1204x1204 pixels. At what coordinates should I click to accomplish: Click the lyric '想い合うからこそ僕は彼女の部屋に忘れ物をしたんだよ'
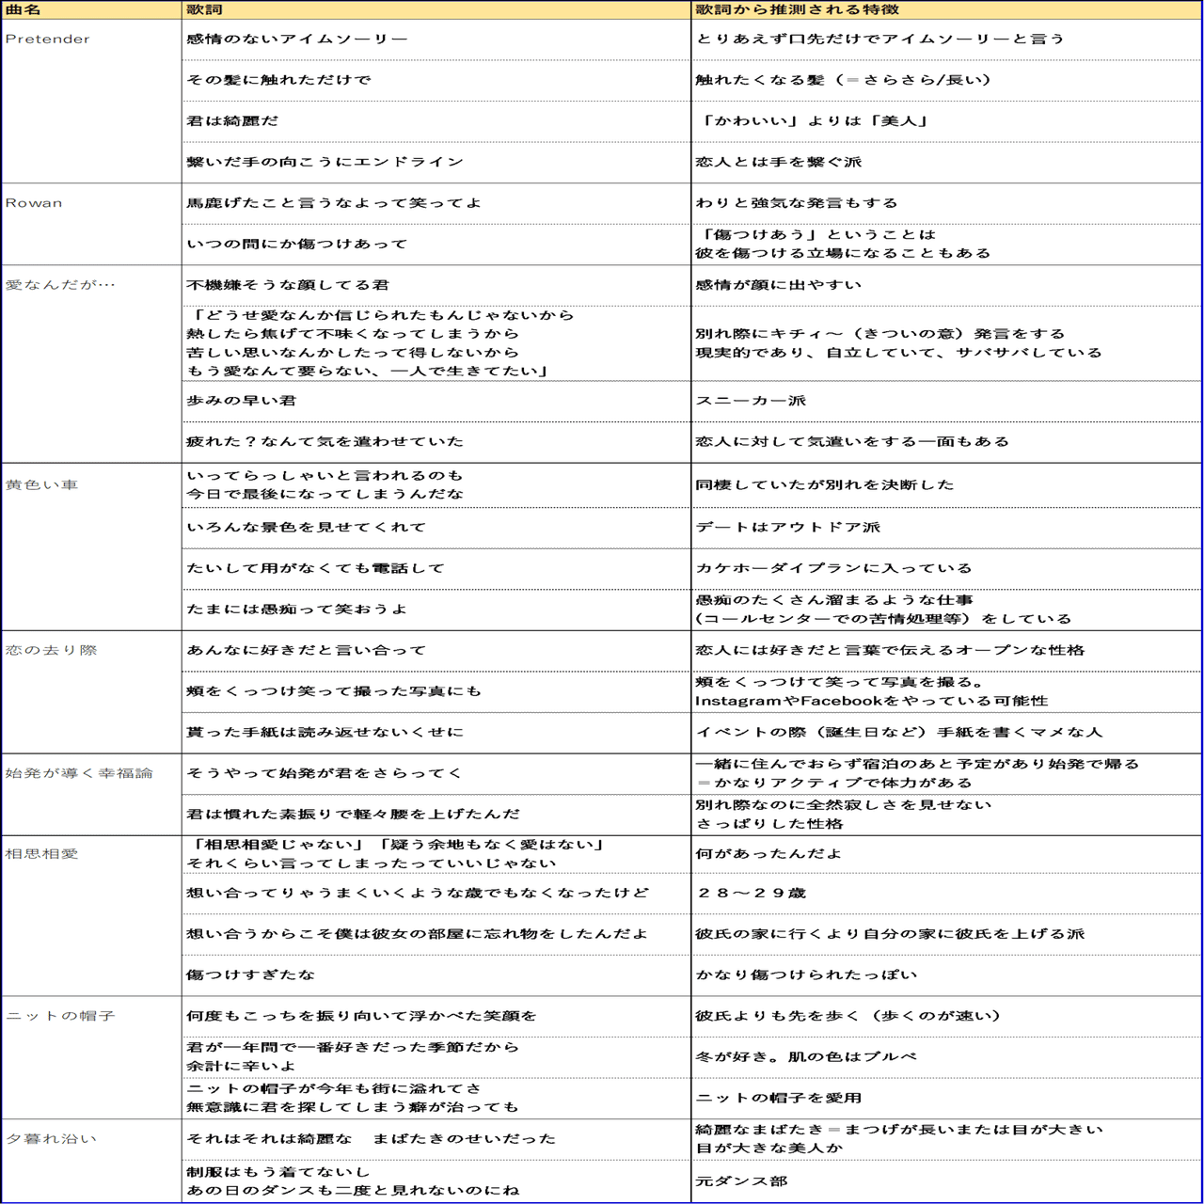[x=436, y=935]
